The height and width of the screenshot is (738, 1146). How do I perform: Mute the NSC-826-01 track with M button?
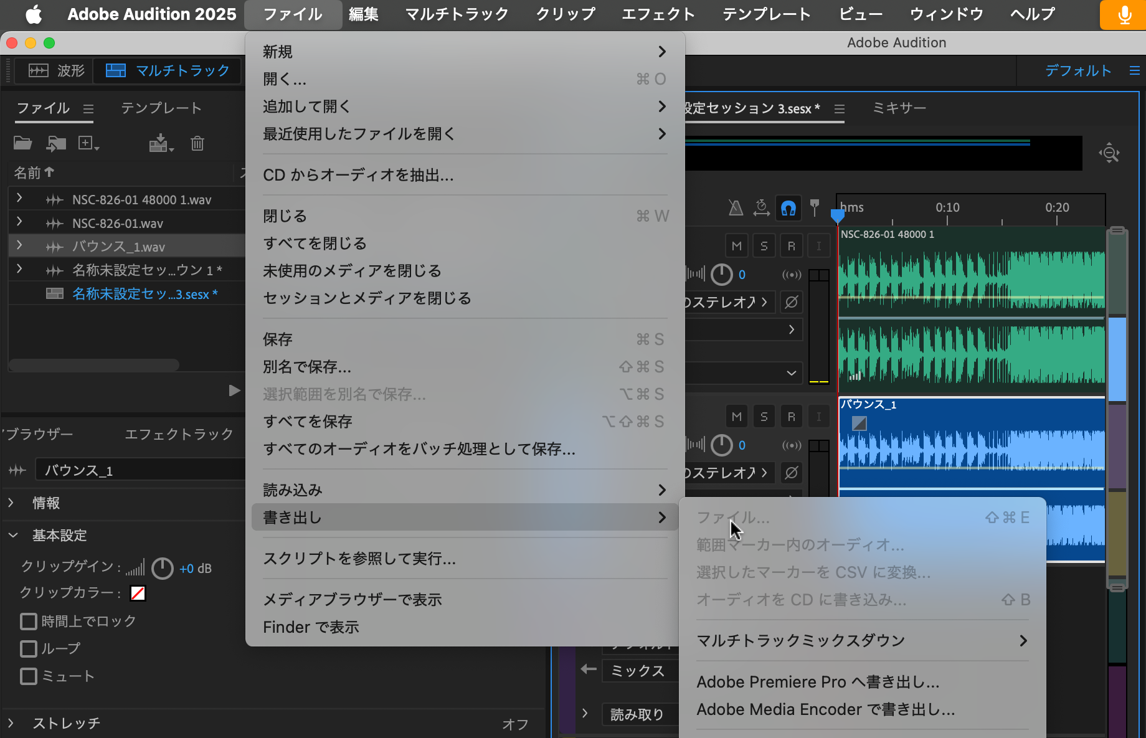point(736,245)
